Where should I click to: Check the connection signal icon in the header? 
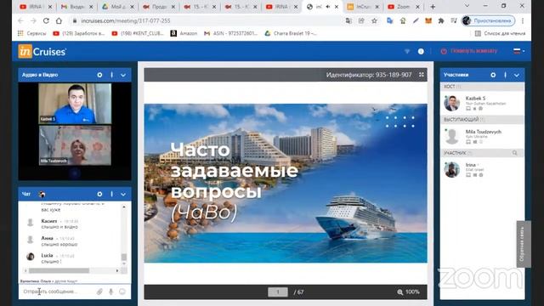[x=407, y=51]
